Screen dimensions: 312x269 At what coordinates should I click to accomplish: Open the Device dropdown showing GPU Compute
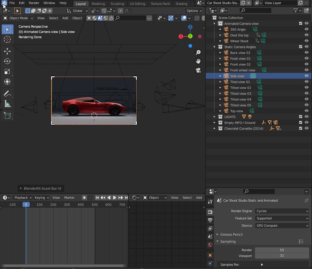pos(282,225)
